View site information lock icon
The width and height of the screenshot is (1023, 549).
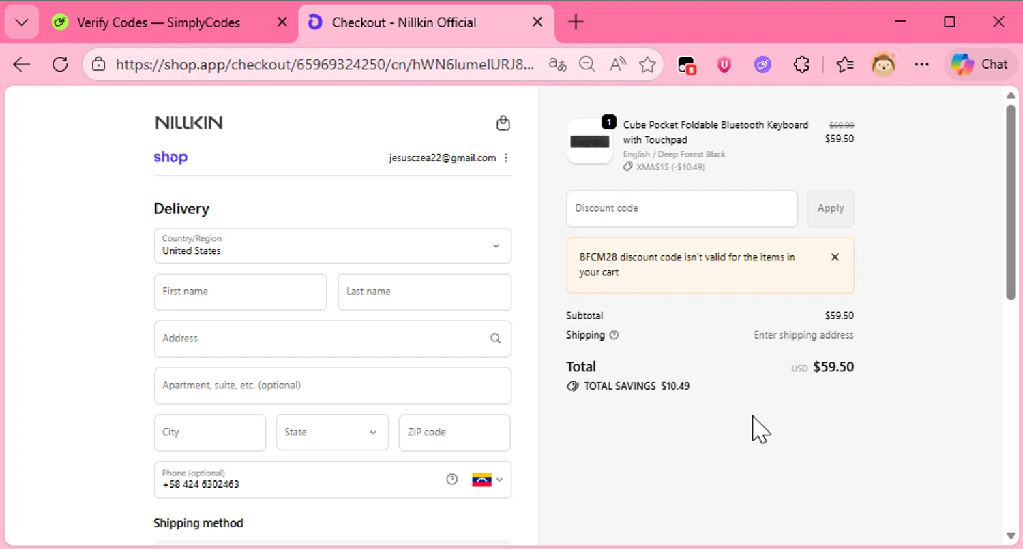99,65
